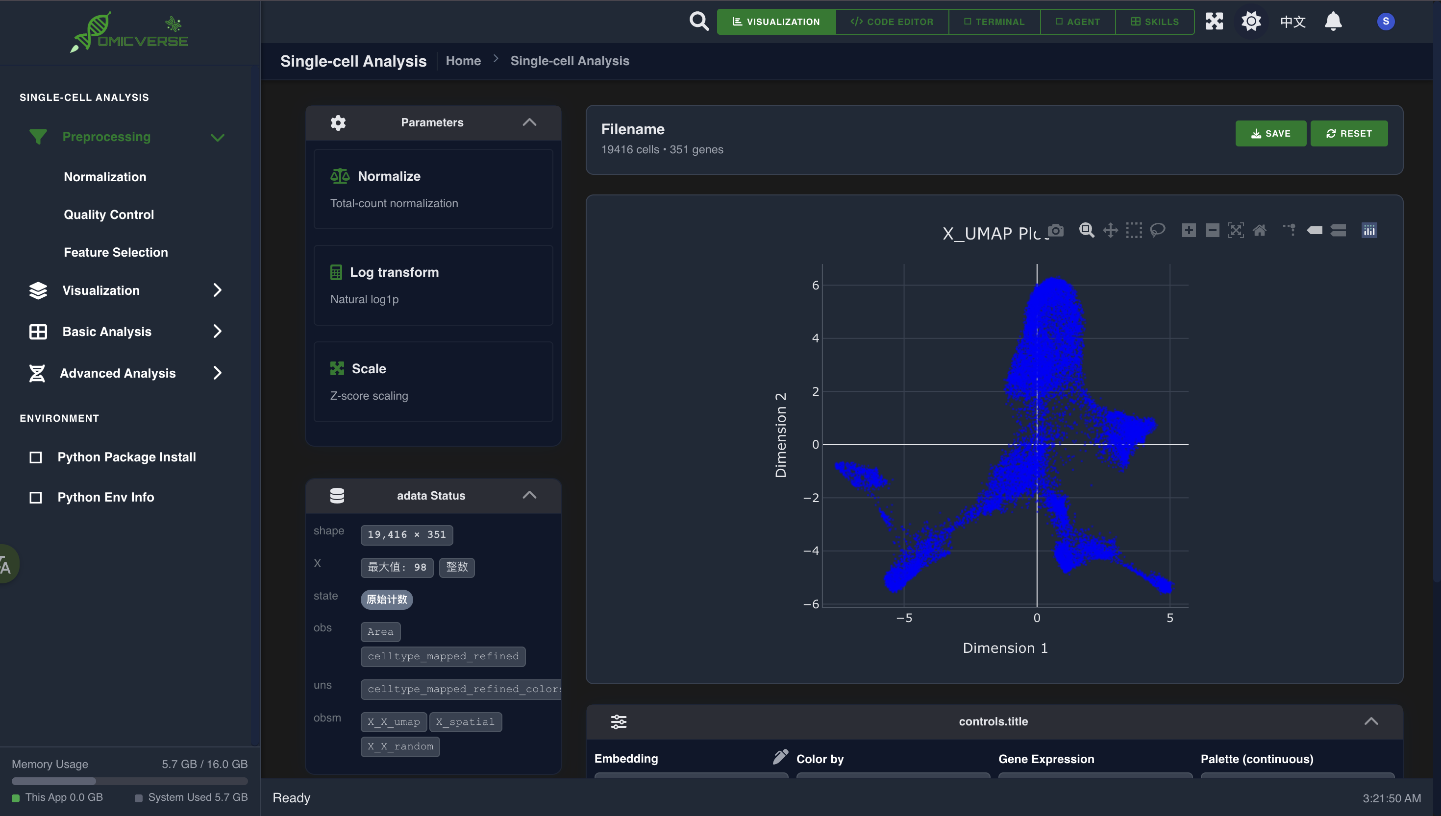Select the Box select tool
Image resolution: width=1441 pixels, height=816 pixels.
1134,230
